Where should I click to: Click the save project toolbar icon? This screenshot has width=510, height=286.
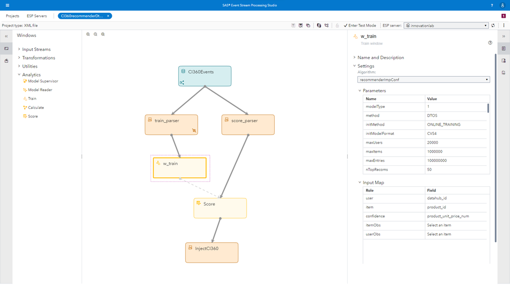(x=301, y=25)
